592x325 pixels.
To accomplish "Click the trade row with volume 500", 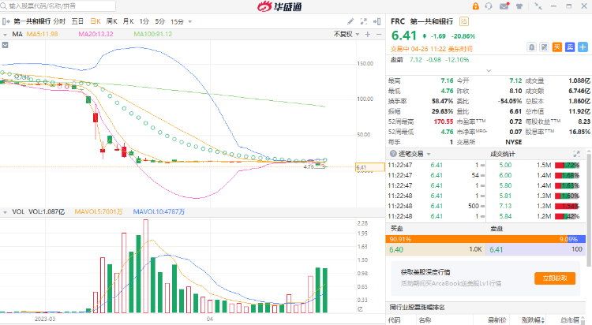I will pos(436,206).
